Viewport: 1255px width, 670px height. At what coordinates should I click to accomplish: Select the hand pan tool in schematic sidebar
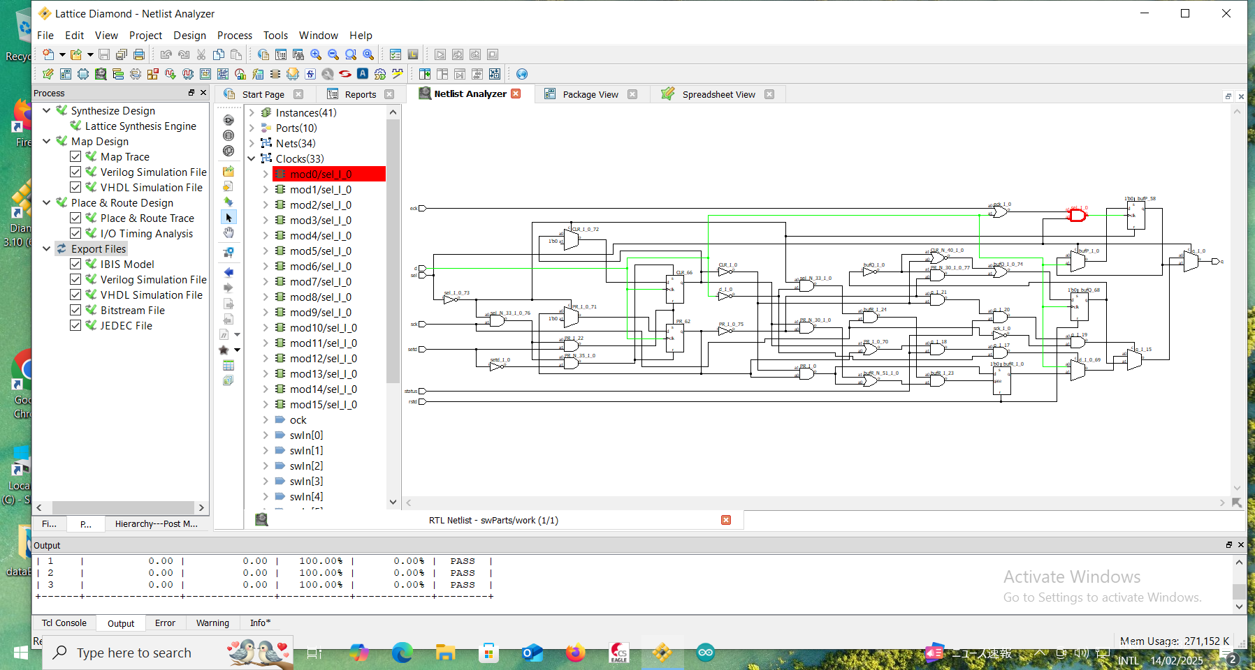coord(228,233)
